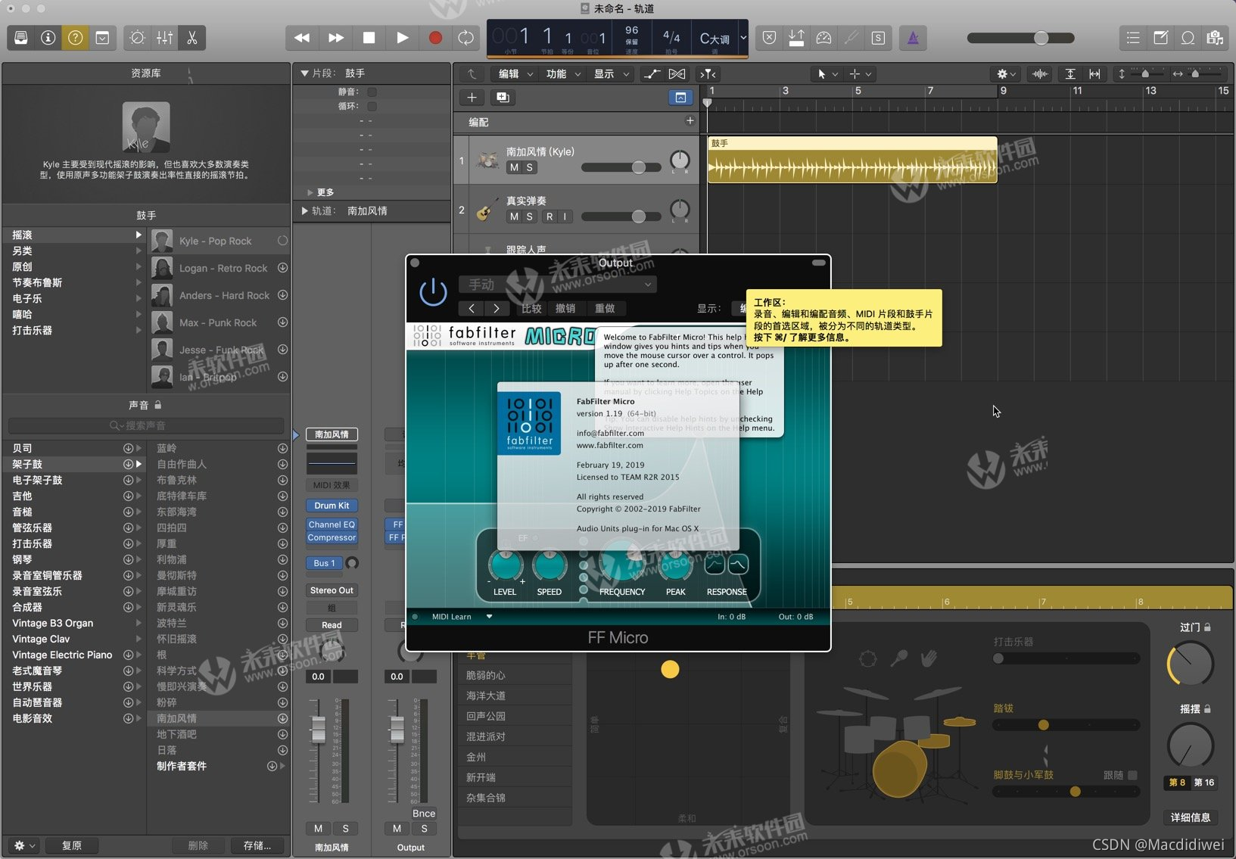This screenshot has width=1236, height=859.
Task: Click the 详细信息 button
Action: click(1191, 817)
